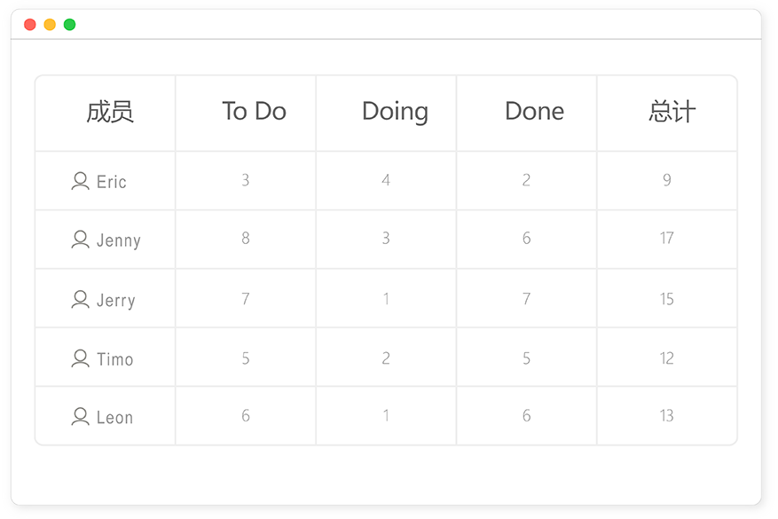Select the Doing column header
778x519 pixels.
pos(395,112)
